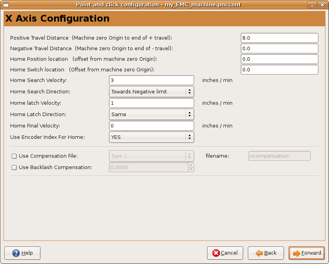
Task: Enable Use Backlash Compensation checkbox
Action: 14,168
